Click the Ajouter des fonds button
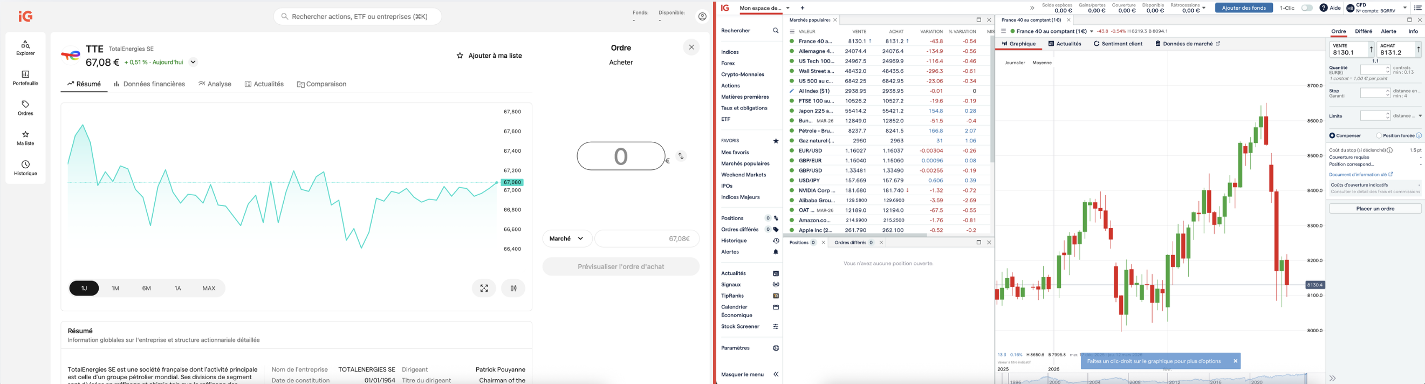Viewport: 1425px width, 384px height. 1244,8
